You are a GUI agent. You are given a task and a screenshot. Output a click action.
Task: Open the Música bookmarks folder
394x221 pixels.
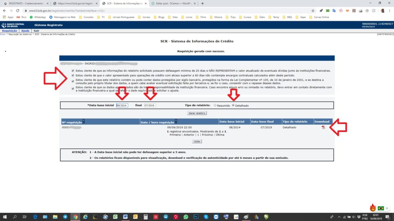point(216,17)
